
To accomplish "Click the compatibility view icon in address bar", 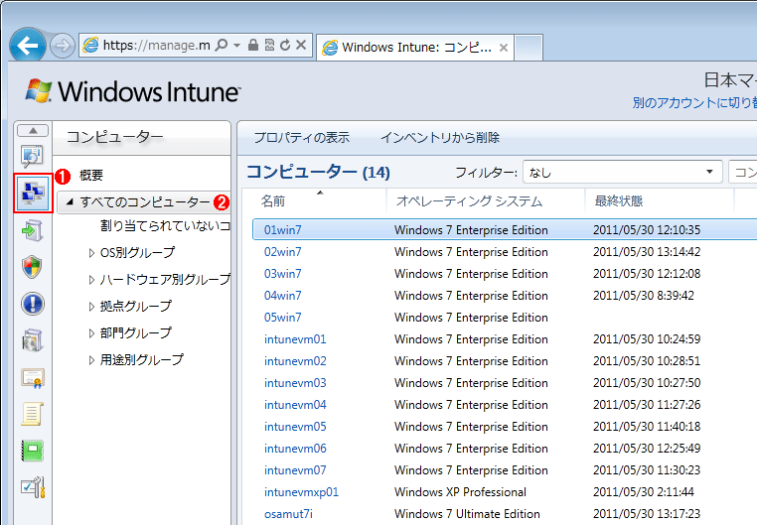I will pyautogui.click(x=269, y=46).
